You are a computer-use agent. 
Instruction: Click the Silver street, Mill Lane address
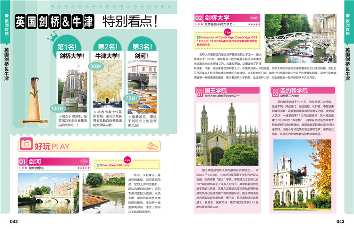[x=115, y=165]
